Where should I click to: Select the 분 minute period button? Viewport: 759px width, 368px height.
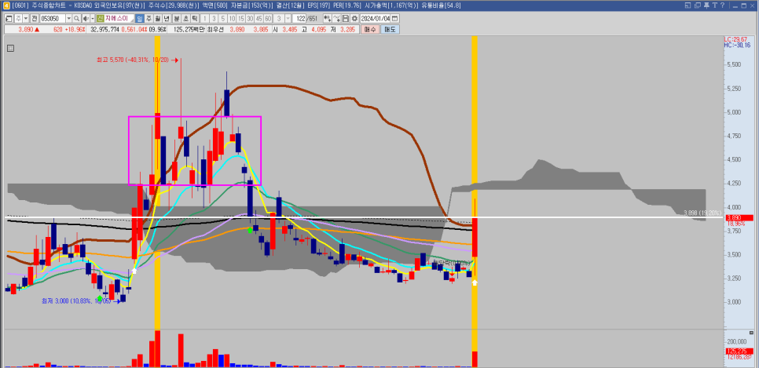click(x=177, y=18)
